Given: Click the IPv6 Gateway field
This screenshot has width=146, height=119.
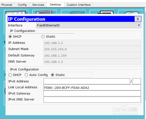Looking at the screenshot, I should click(x=92, y=93).
